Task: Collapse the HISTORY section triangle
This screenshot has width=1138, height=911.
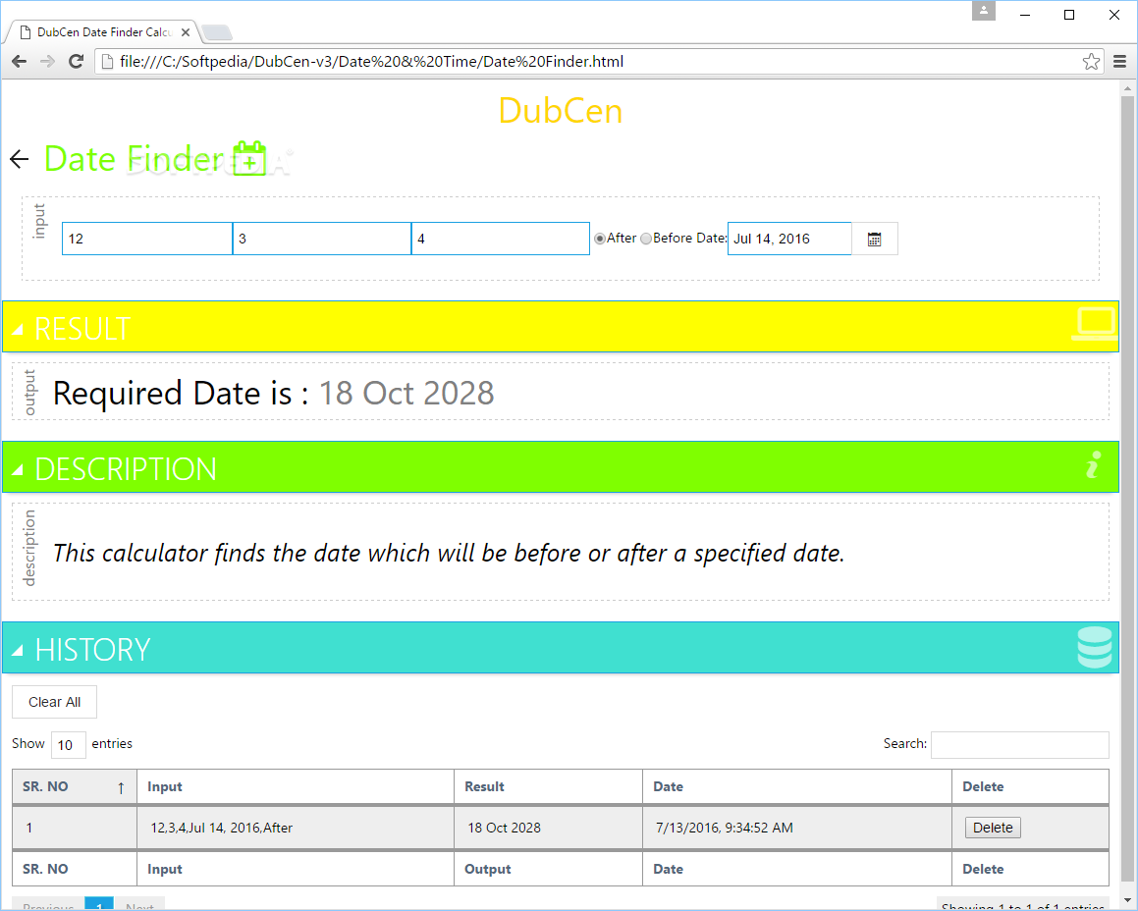Action: (18, 651)
